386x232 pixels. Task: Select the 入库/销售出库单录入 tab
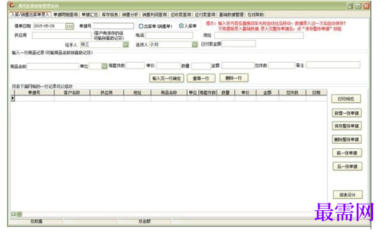[x=30, y=15]
